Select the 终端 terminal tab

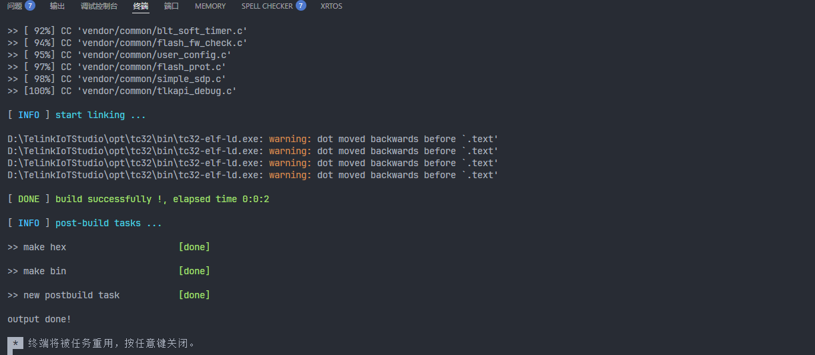click(141, 6)
